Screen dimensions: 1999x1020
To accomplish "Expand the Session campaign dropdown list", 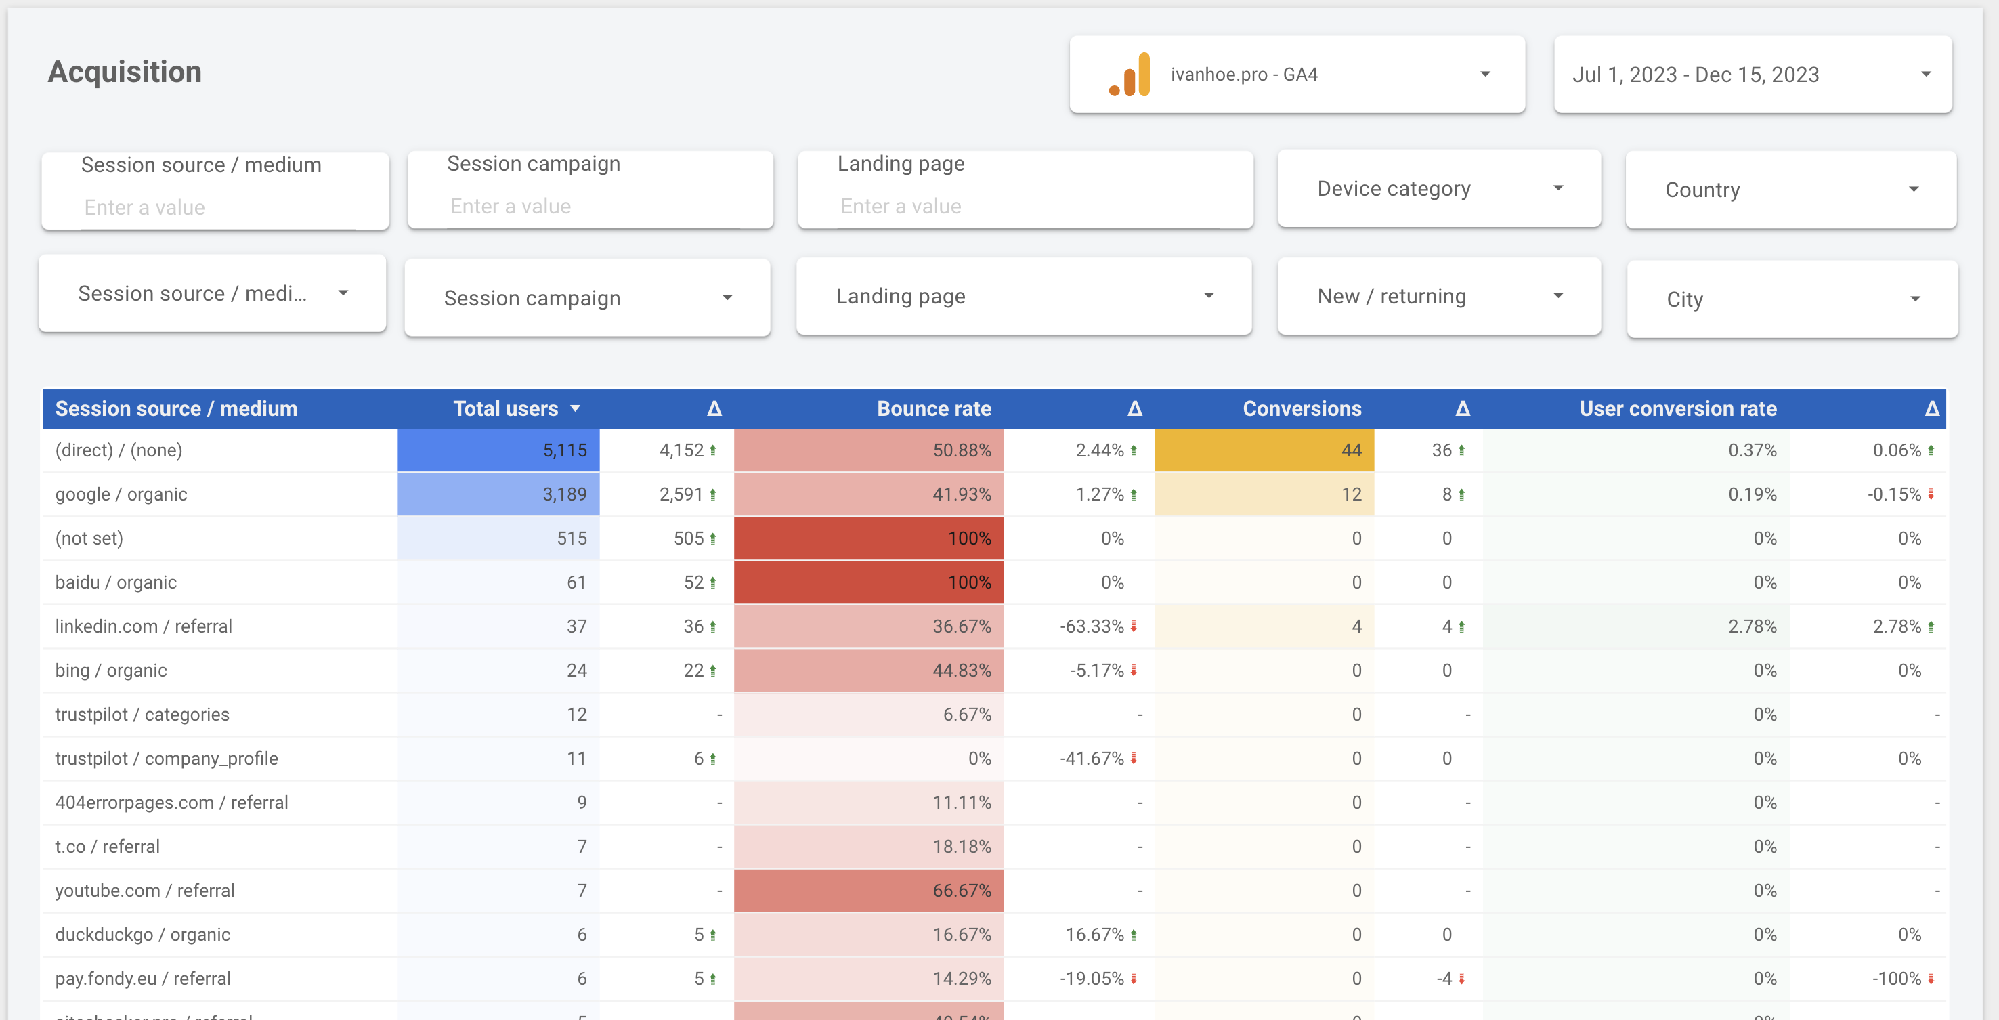I will pyautogui.click(x=587, y=298).
